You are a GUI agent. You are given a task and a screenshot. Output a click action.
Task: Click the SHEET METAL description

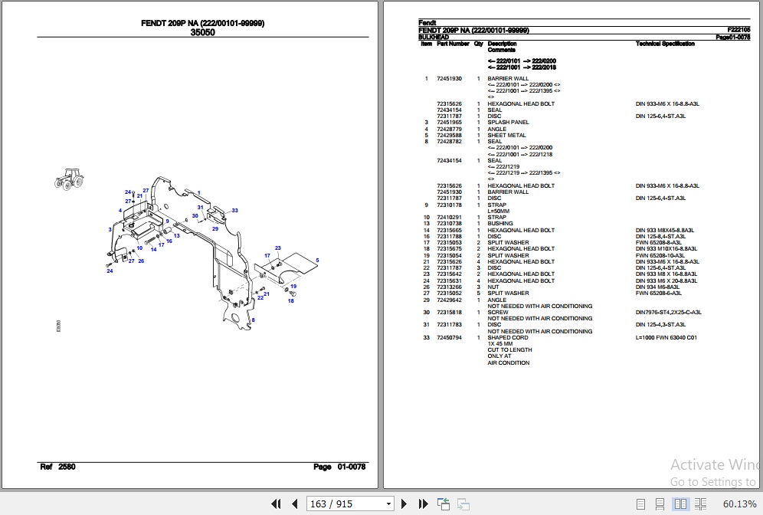[506, 136]
